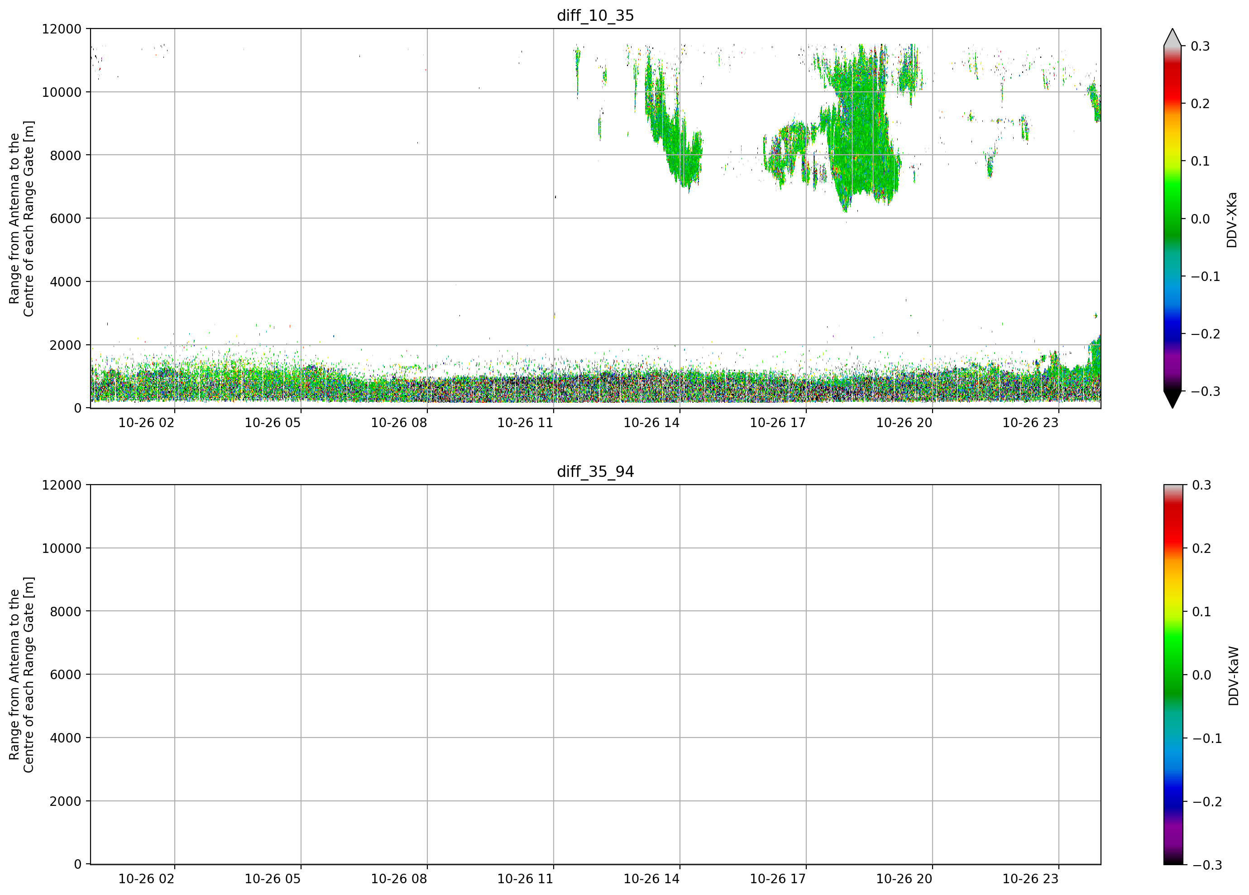Click the 4000 y-tick in diff_35_94 plot
This screenshot has height=895, width=1249.
66,738
